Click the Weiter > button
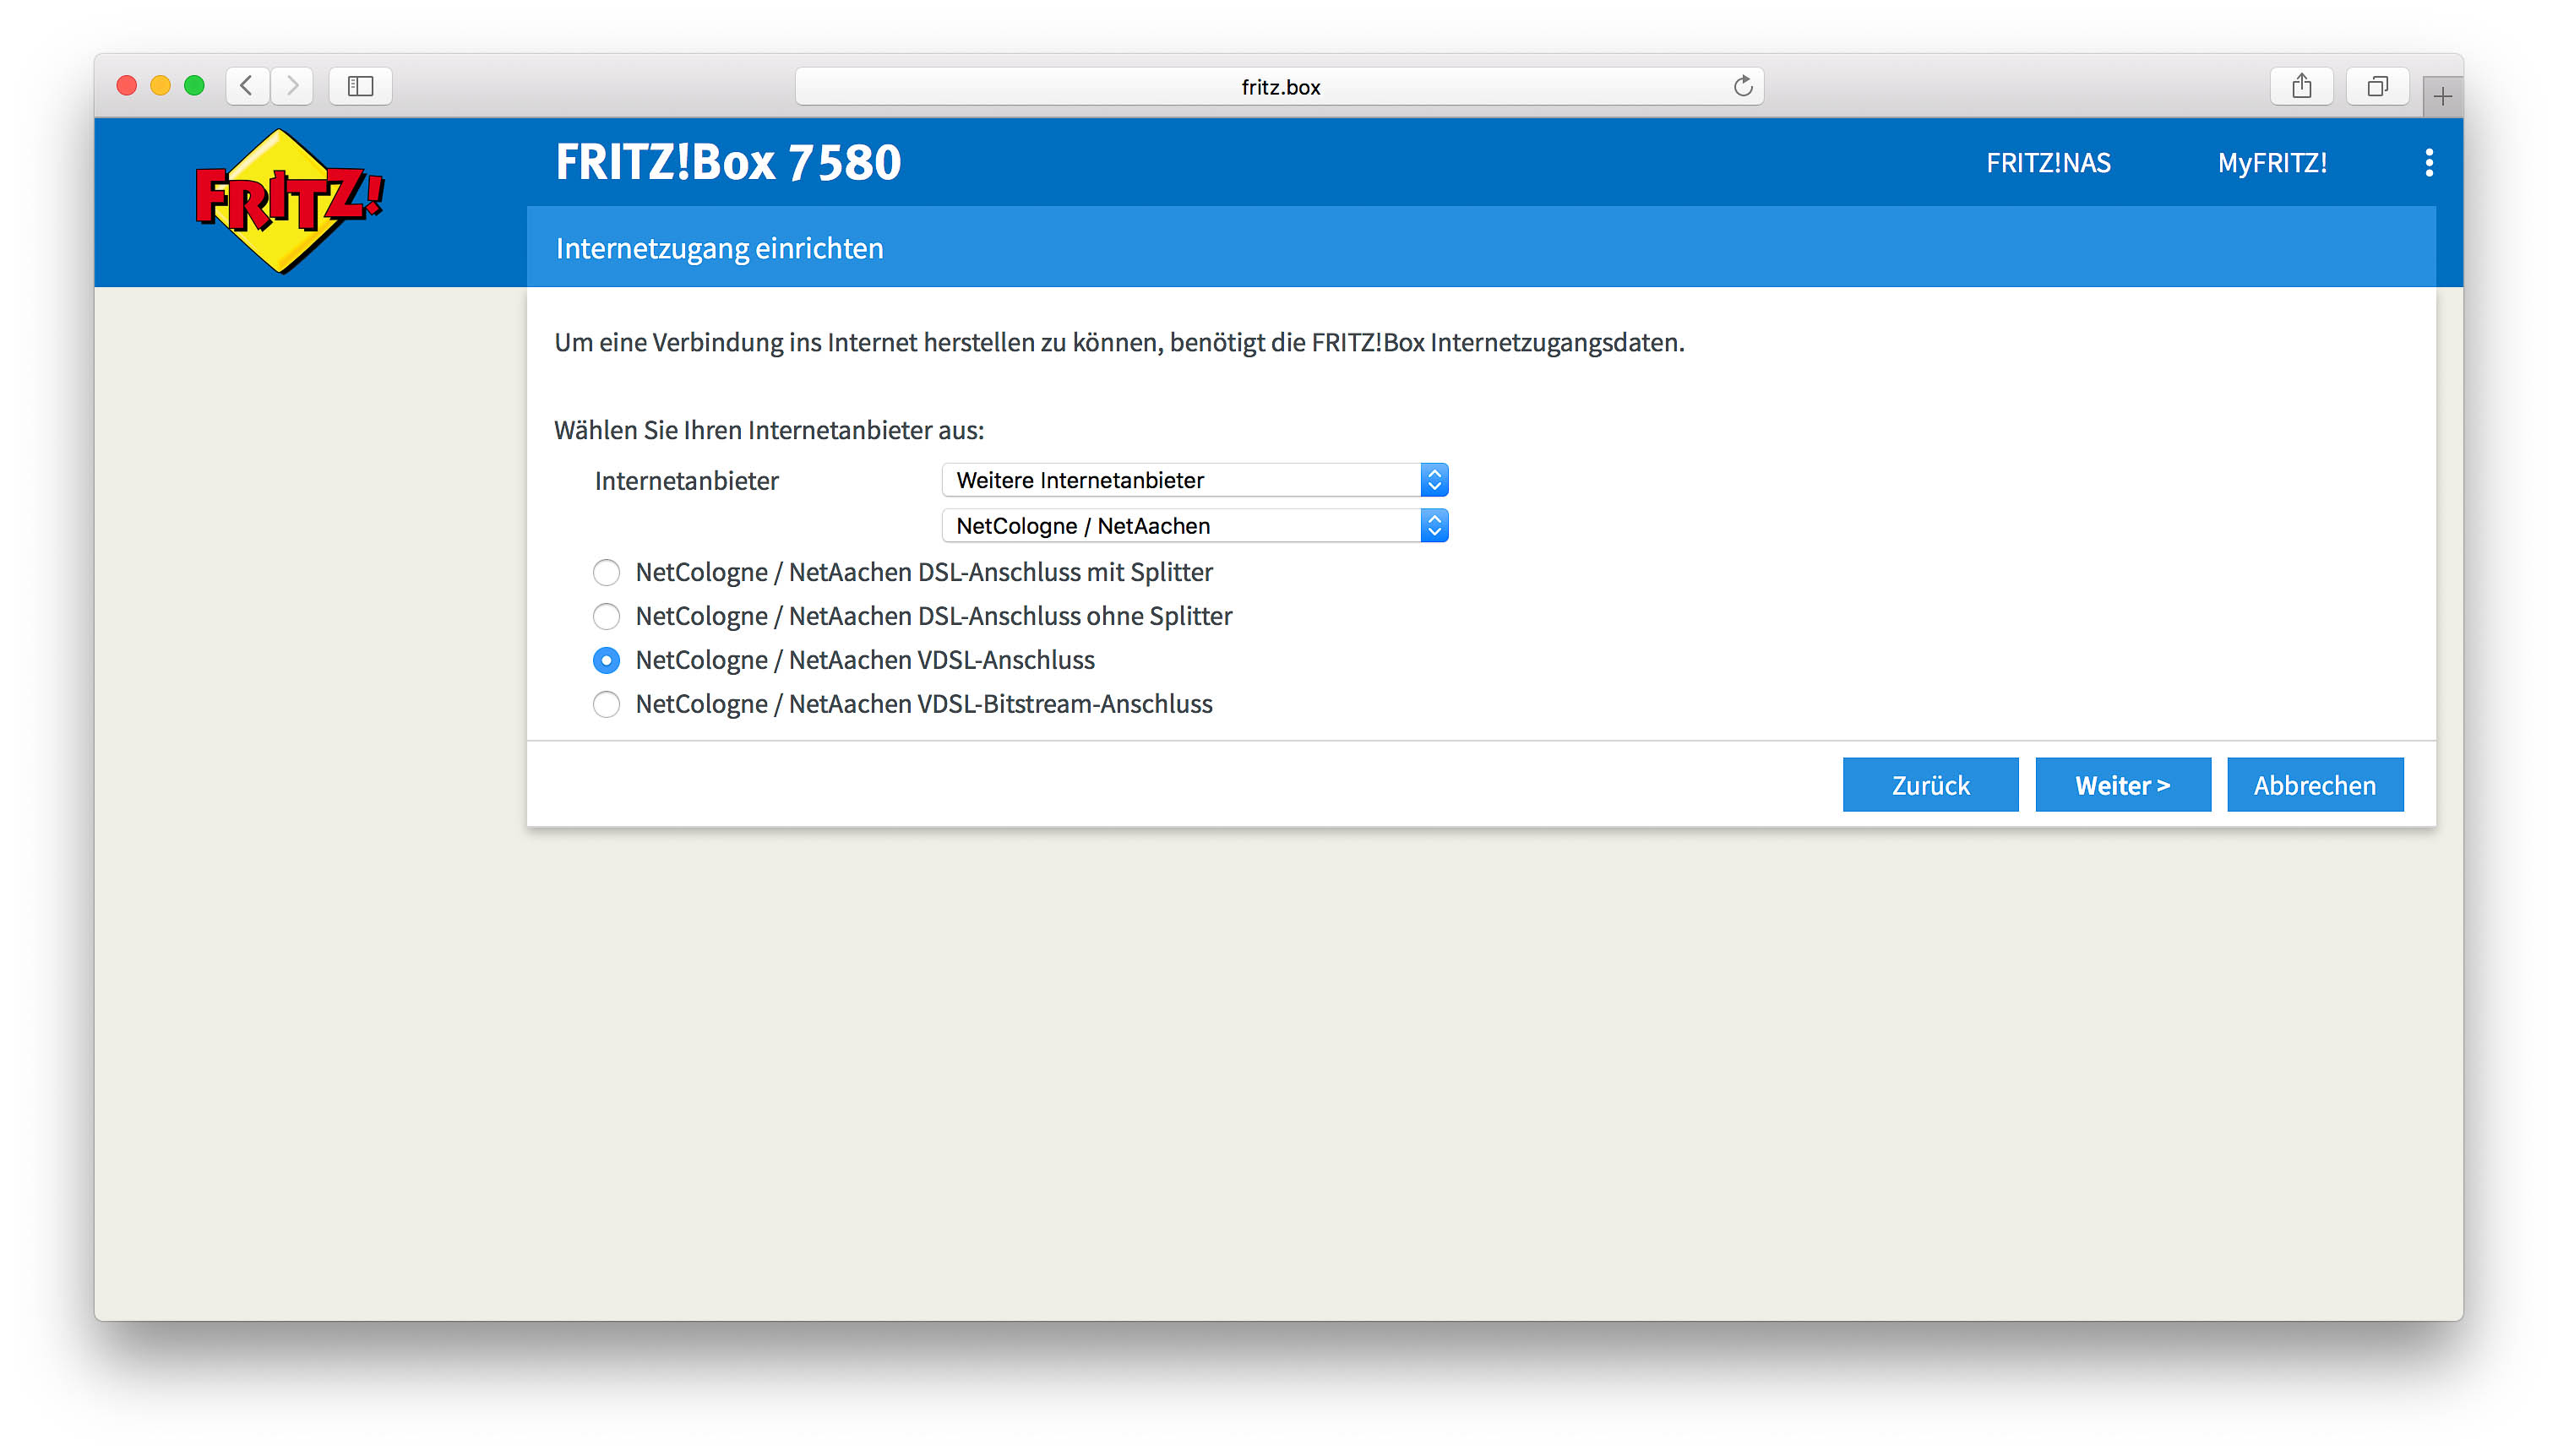 pyautogui.click(x=2123, y=785)
